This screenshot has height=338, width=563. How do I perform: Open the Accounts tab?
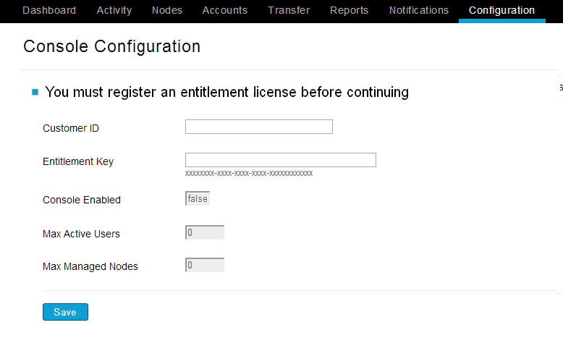[x=225, y=10]
